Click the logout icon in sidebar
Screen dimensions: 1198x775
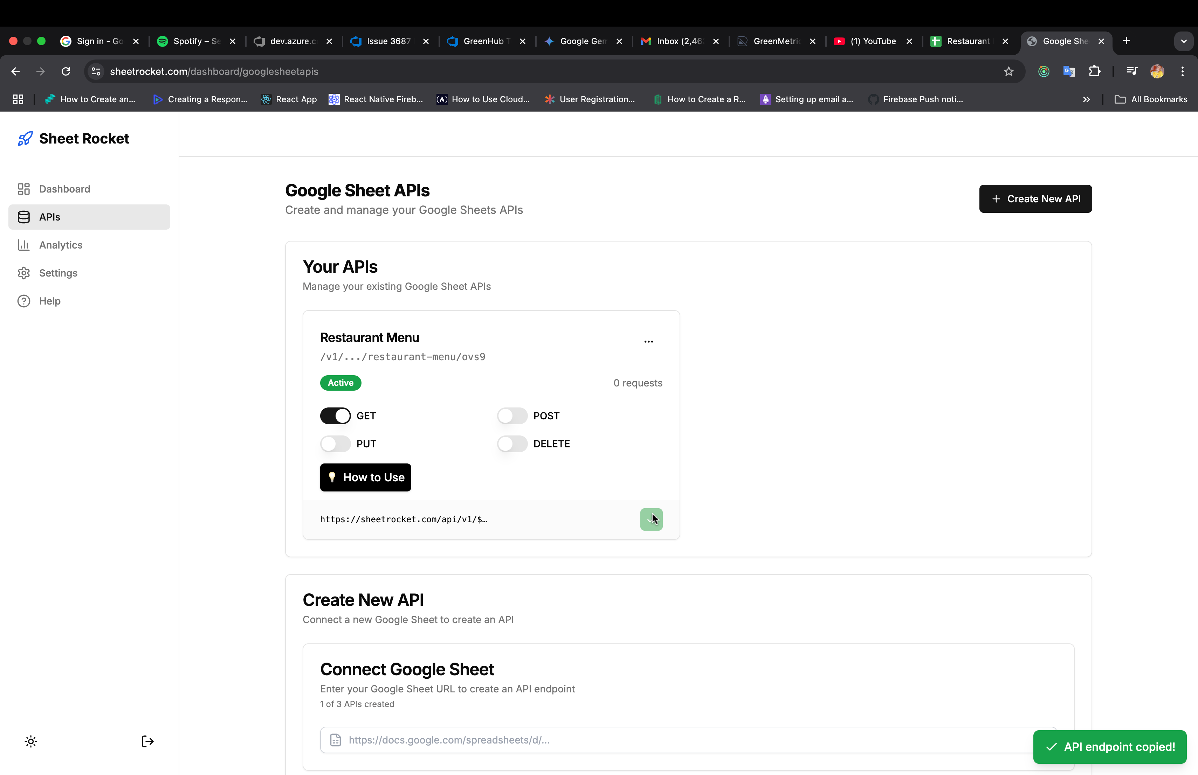(x=147, y=741)
